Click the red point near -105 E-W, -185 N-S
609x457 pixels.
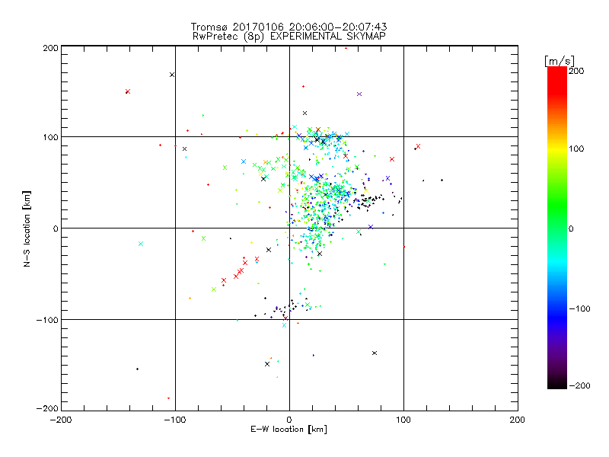(168, 398)
